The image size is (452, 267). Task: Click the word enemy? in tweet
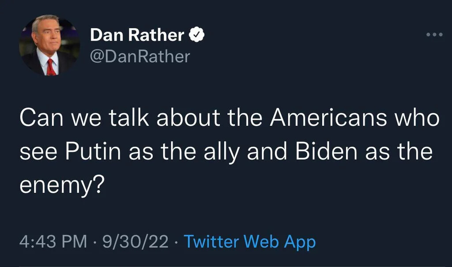pos(61,182)
